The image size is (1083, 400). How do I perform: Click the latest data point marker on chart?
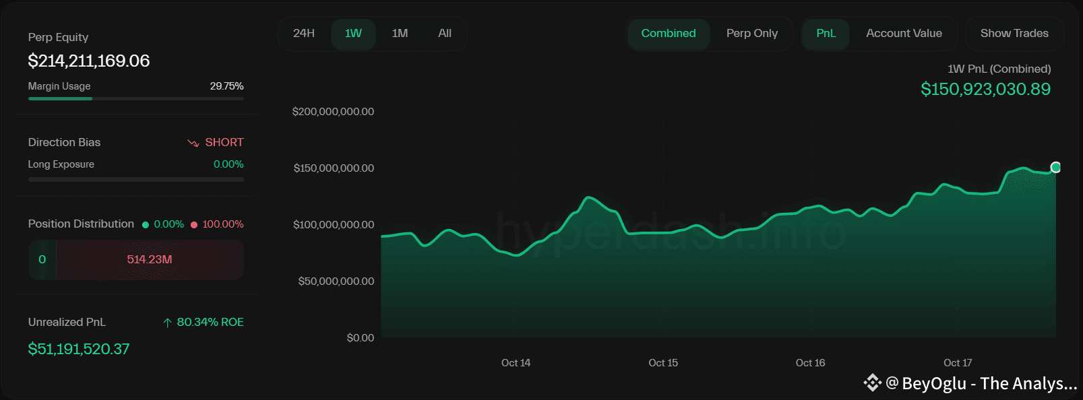coord(1055,167)
